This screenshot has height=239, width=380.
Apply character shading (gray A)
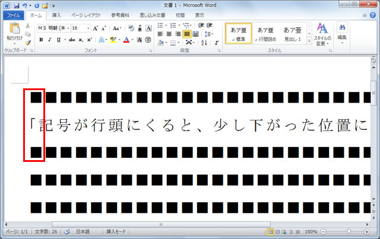(x=140, y=40)
